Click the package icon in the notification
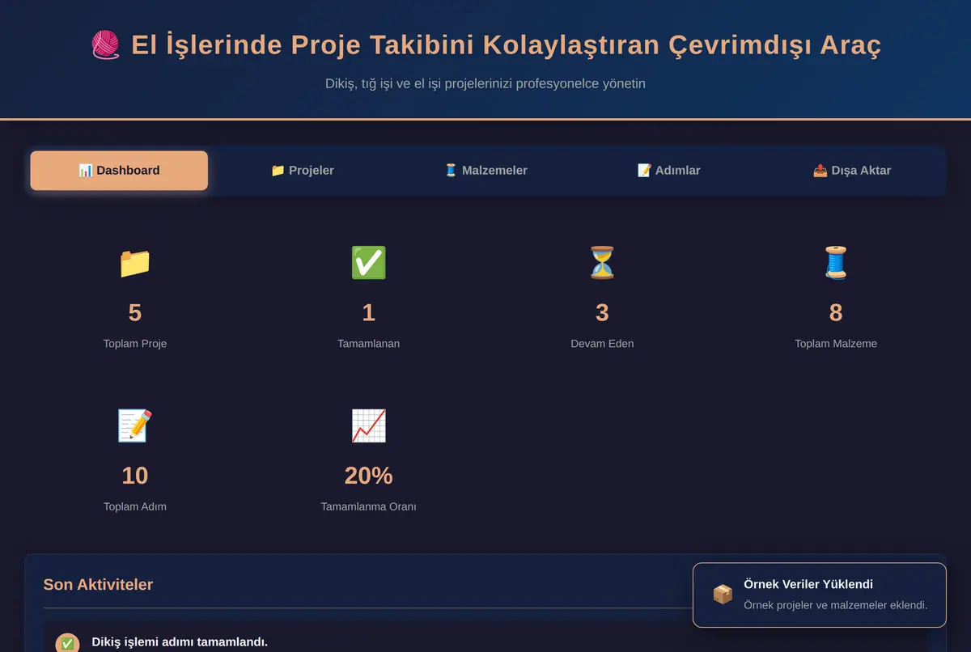This screenshot has height=652, width=971. [723, 595]
